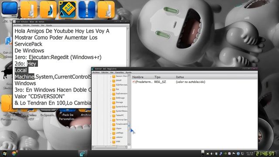Click the volume speaker tray icon
The width and height of the screenshot is (279, 157).
point(212,154)
